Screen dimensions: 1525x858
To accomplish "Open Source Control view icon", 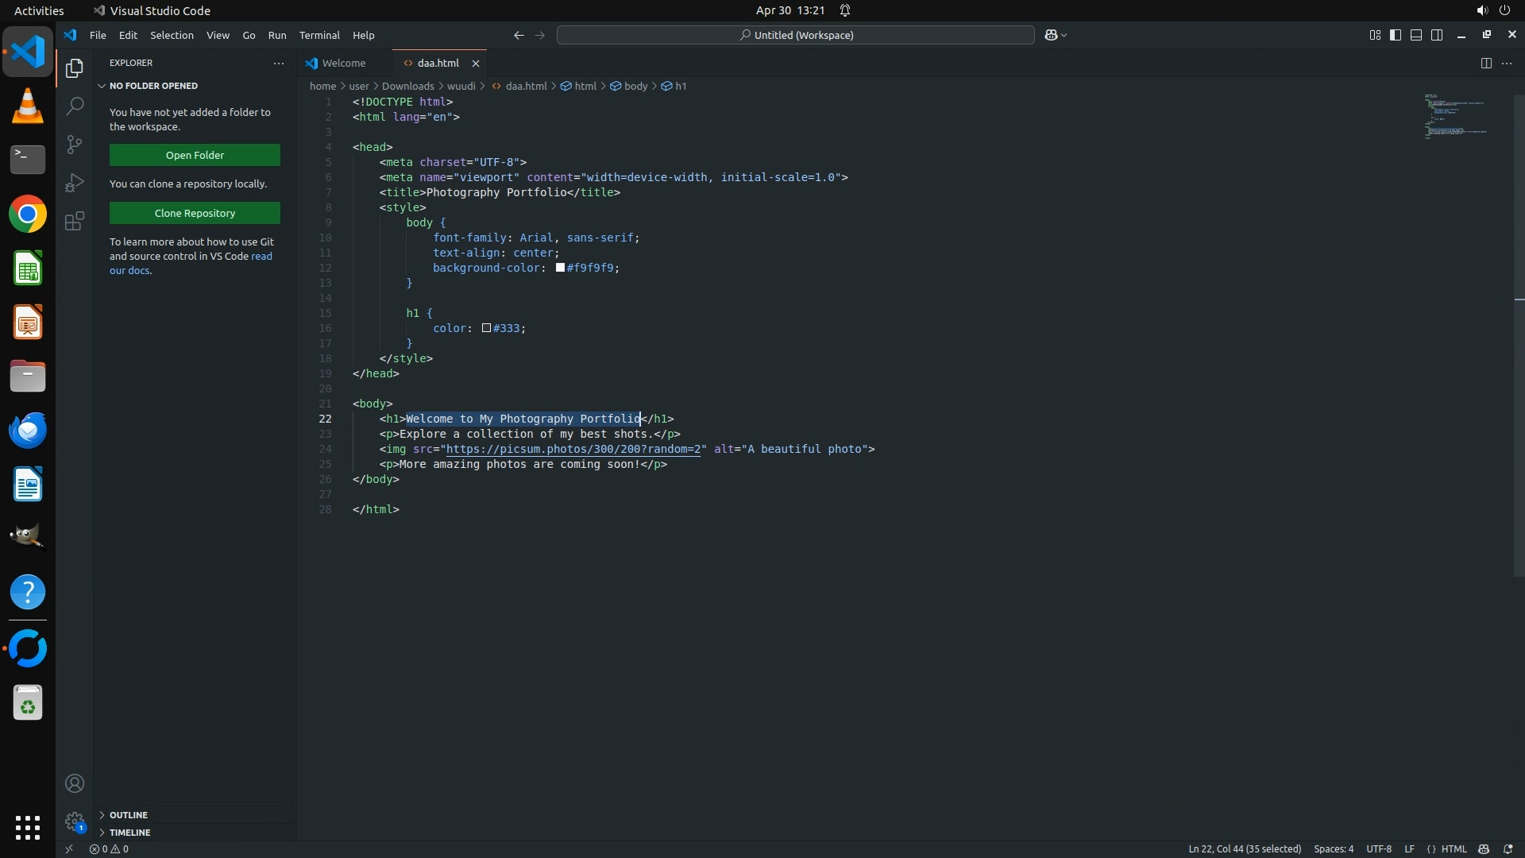I will pos(75,145).
